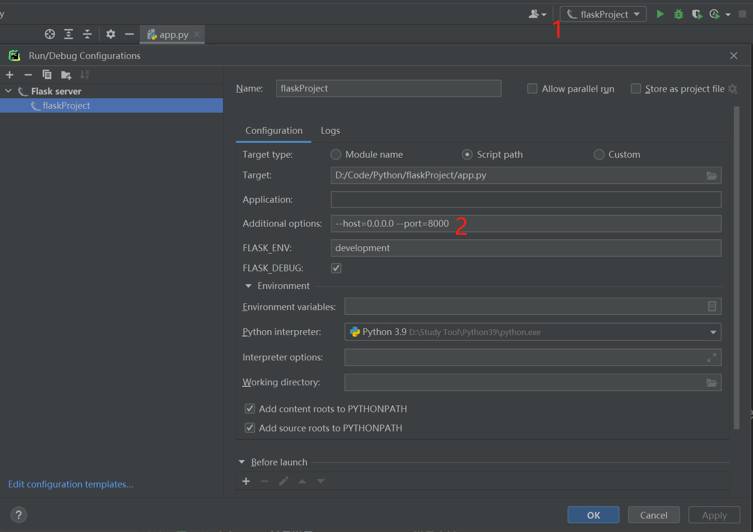Open Edit configuration templates link
Image resolution: width=753 pixels, height=532 pixels.
tap(71, 485)
